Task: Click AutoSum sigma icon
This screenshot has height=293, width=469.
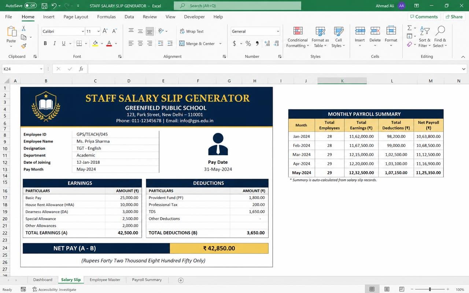Action: (410, 28)
